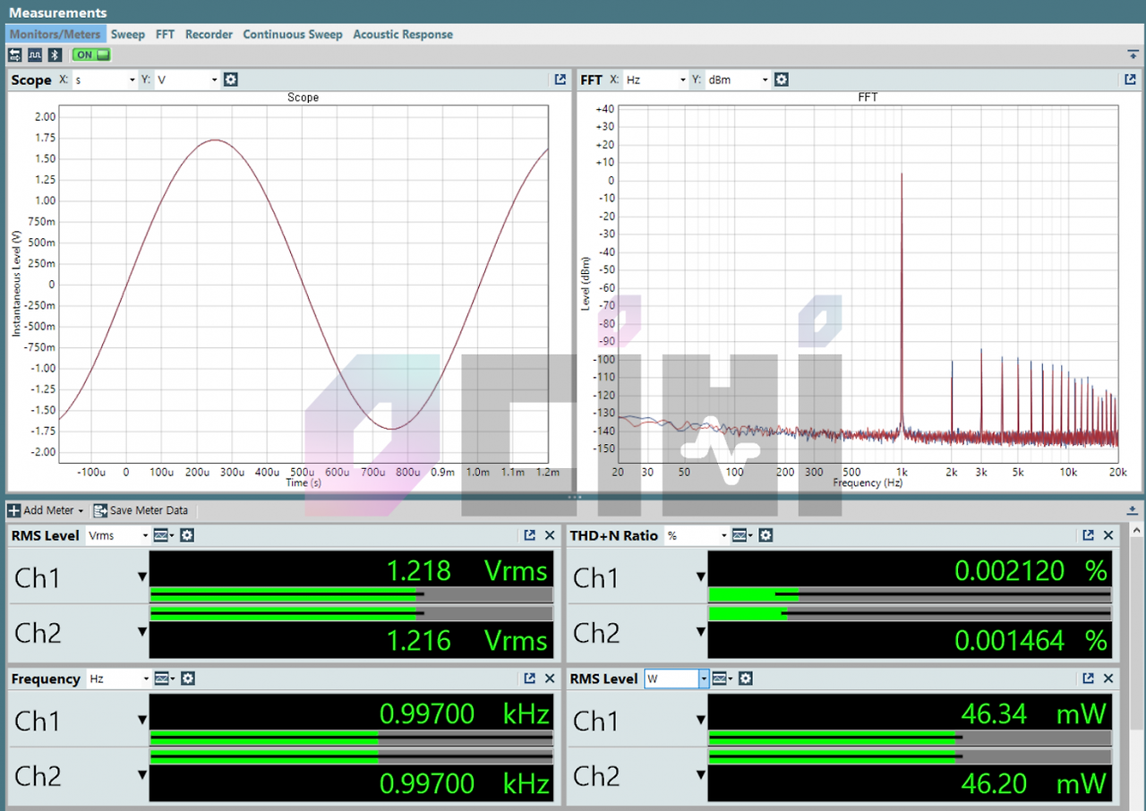The height and width of the screenshot is (811, 1146).
Task: Click the 1.218 Vrms reading
Action: [x=466, y=570]
